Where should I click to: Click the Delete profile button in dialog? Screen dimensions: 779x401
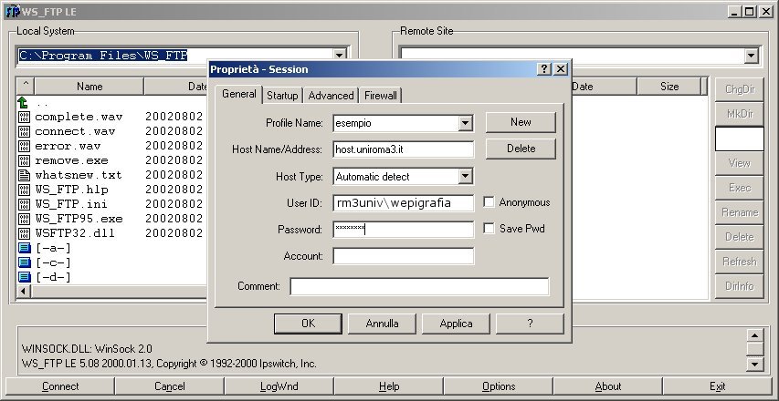[521, 149]
